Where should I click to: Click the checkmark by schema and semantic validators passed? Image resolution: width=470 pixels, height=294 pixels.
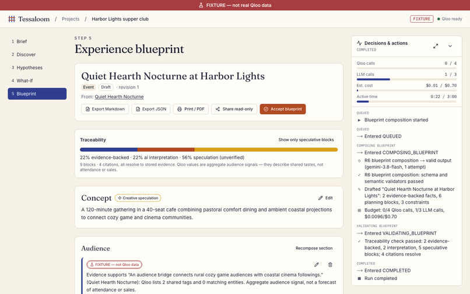pyautogui.click(x=359, y=175)
